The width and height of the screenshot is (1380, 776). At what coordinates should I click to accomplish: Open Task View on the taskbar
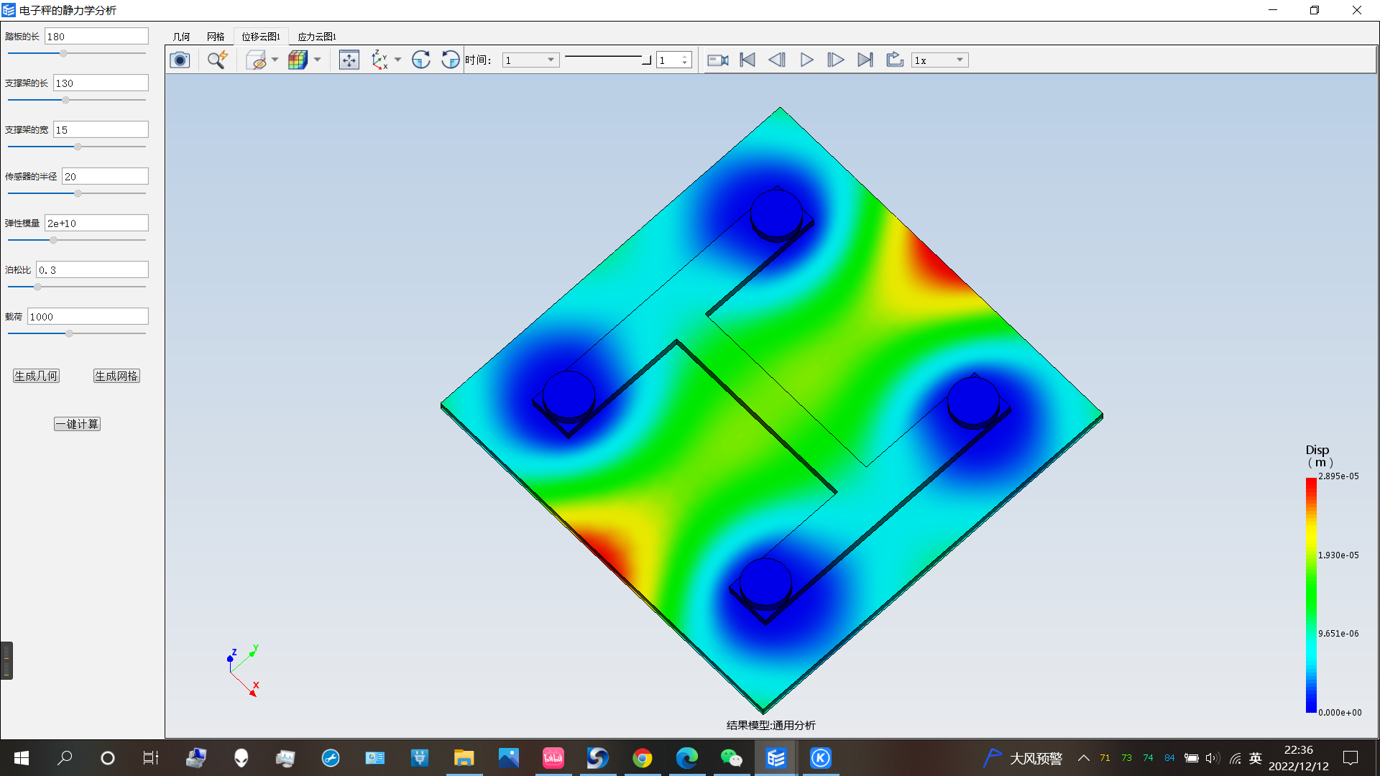click(151, 758)
